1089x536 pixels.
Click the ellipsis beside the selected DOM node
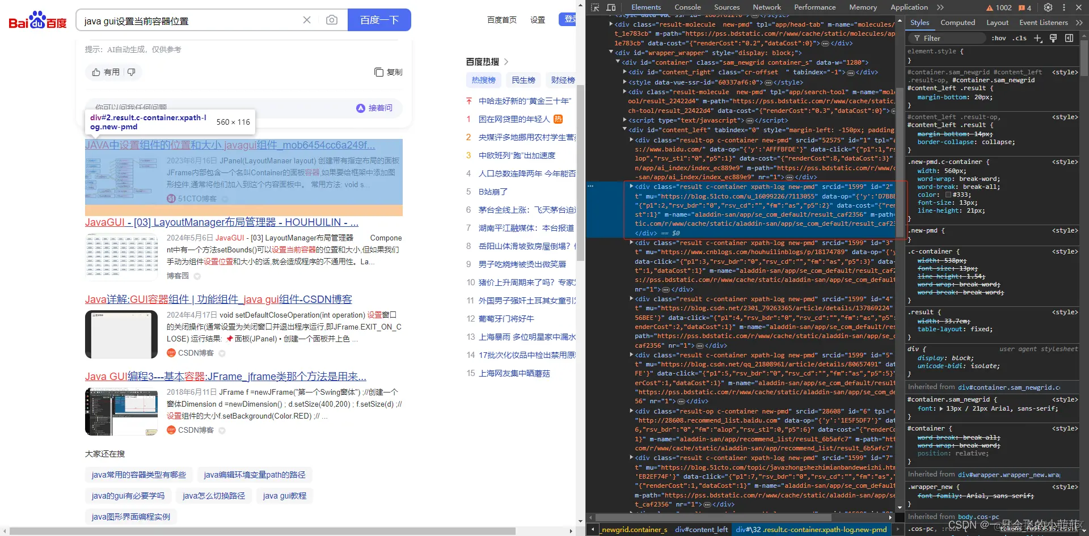tap(590, 186)
